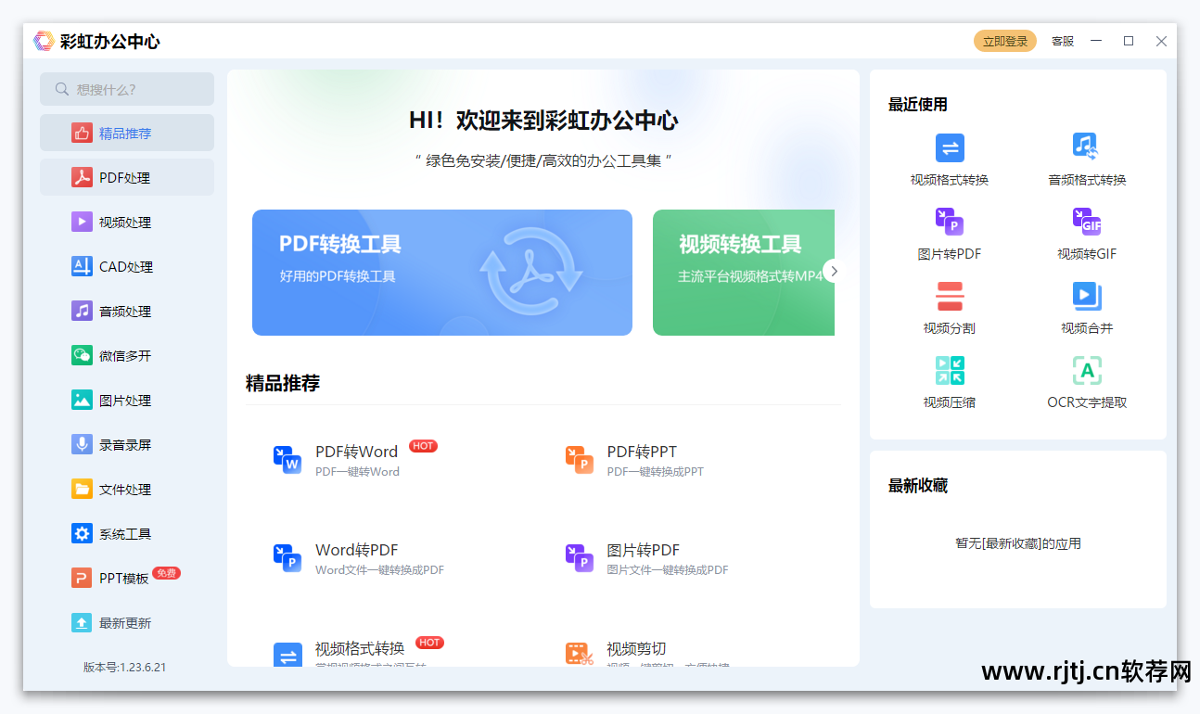Image resolution: width=1200 pixels, height=714 pixels.
Task: Open the 音频格式转换 recent tool icon
Action: point(1086,148)
